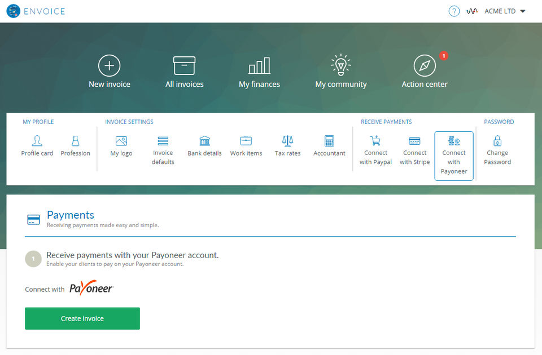
Task: Click the ACME LTD account name
Action: click(x=500, y=11)
